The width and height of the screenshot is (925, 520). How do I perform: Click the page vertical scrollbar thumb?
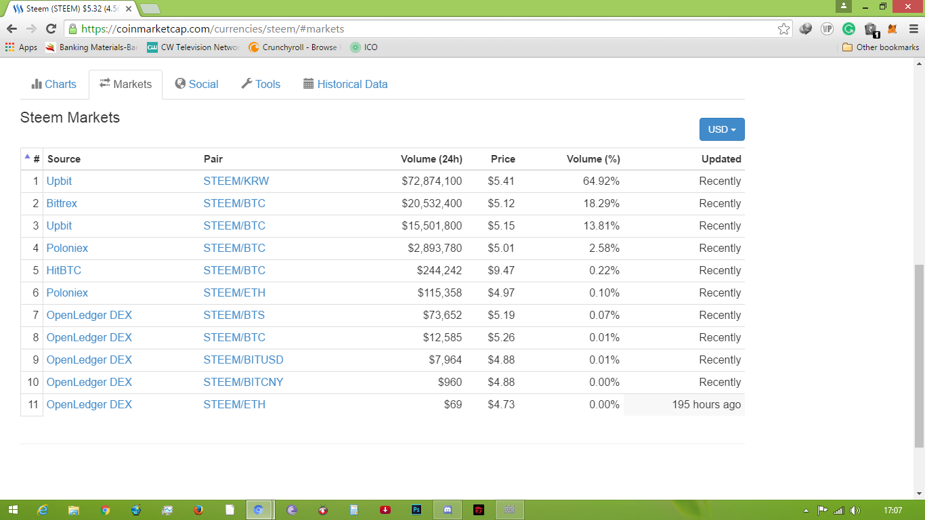point(919,355)
